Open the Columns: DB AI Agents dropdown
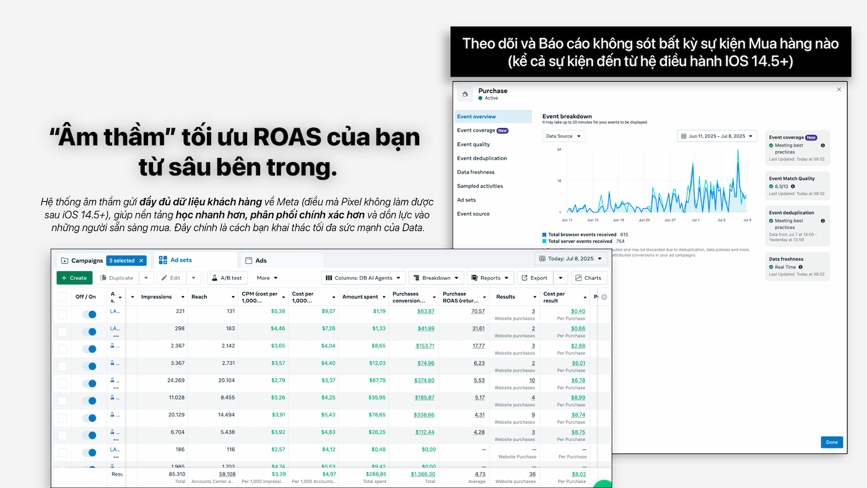 pos(364,278)
